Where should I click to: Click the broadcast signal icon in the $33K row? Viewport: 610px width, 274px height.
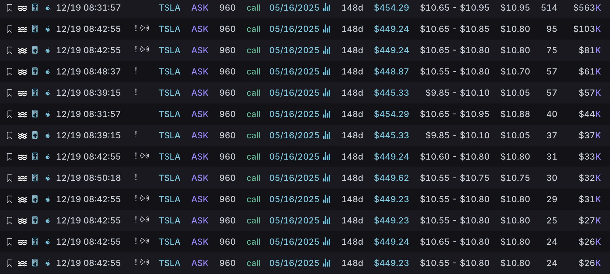click(145, 156)
